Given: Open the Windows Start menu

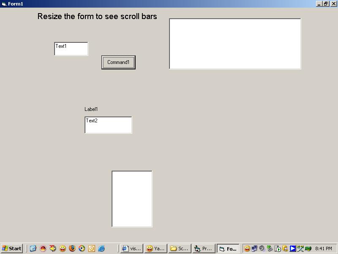Looking at the screenshot, I should coord(11,248).
